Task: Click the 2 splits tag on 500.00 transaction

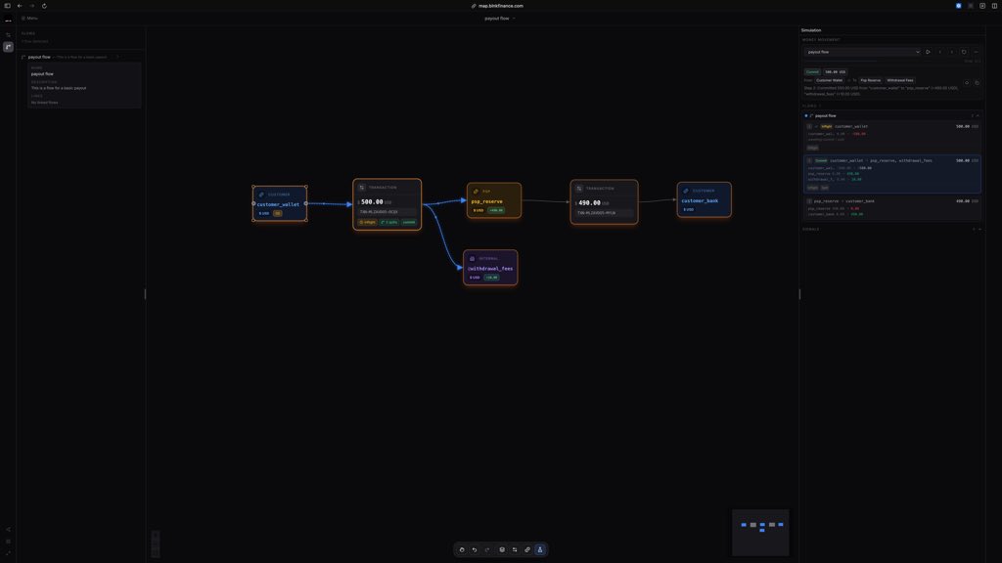Action: pos(389,222)
